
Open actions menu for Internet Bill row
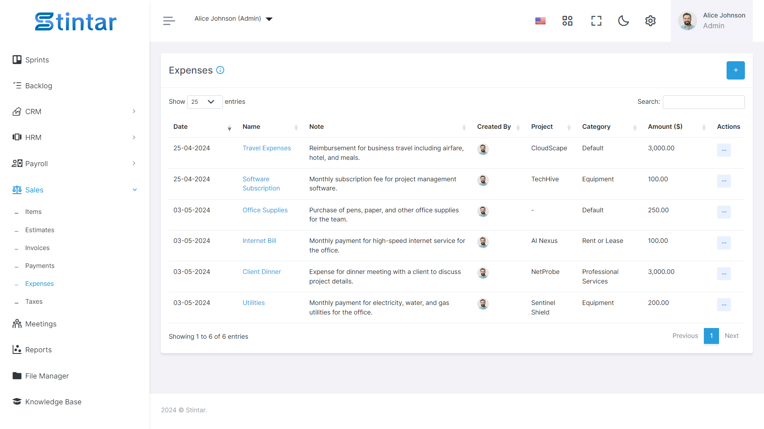[723, 243]
